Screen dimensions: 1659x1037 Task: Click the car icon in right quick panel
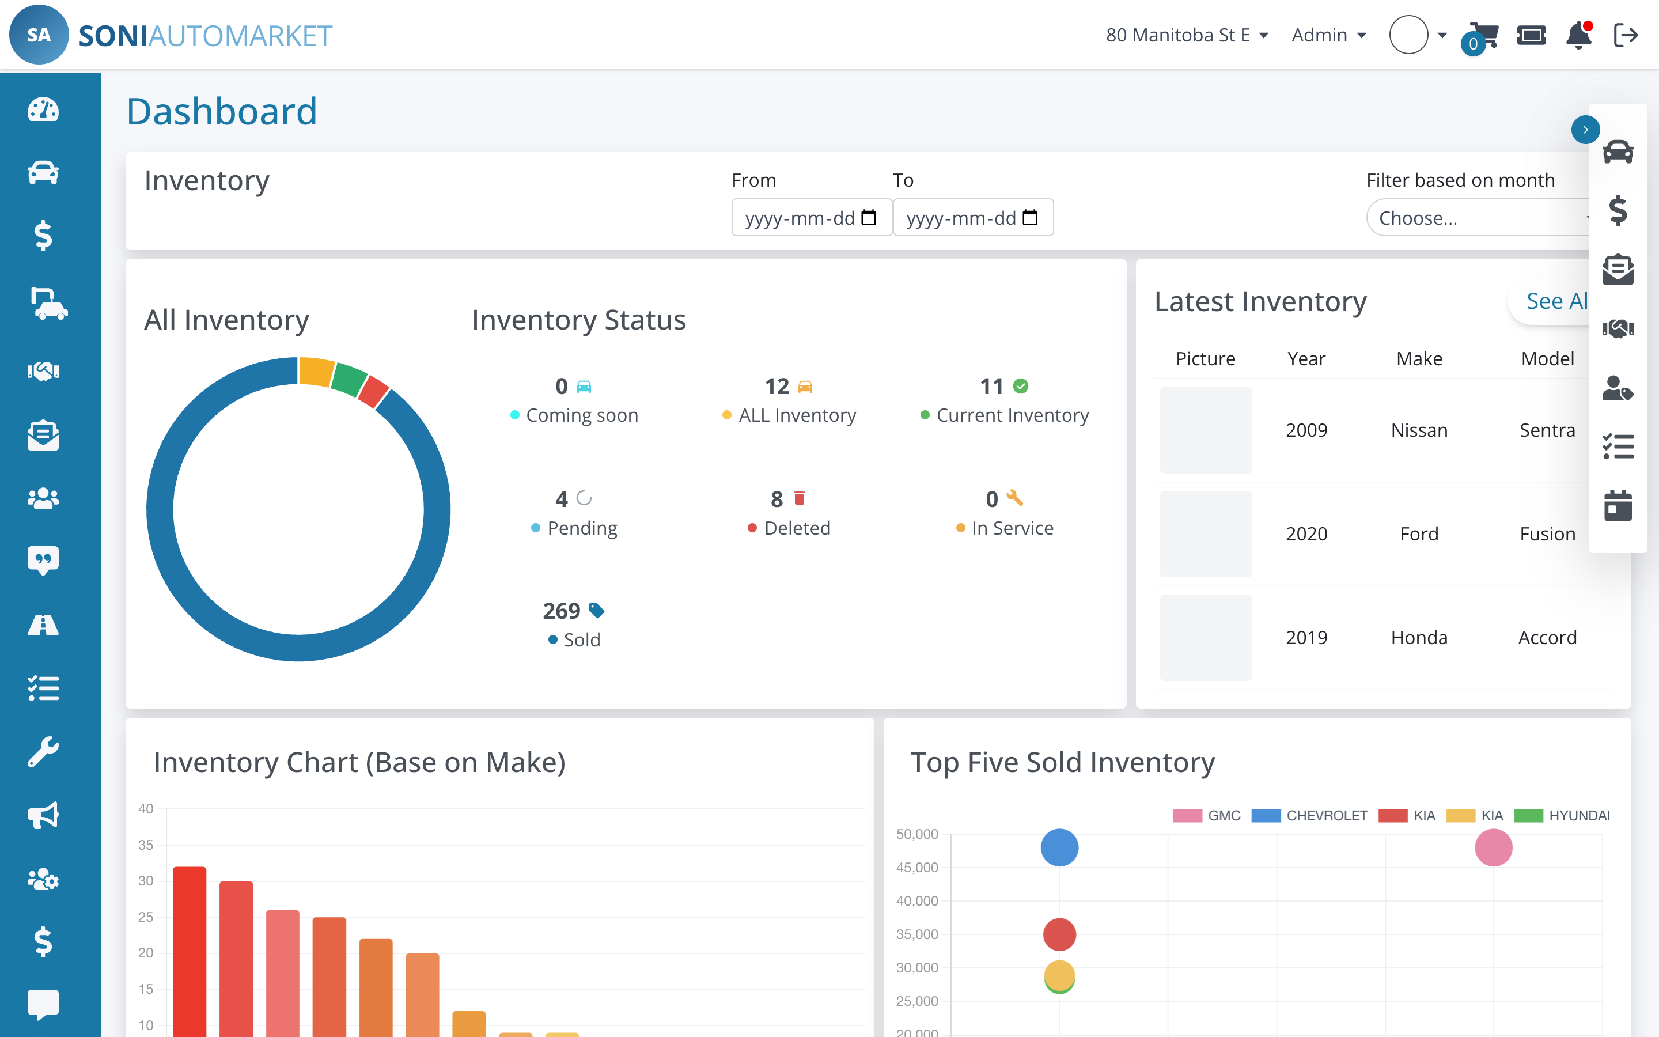pyautogui.click(x=1618, y=151)
